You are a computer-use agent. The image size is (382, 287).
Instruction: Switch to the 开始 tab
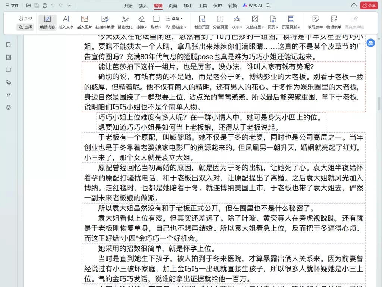tap(128, 6)
